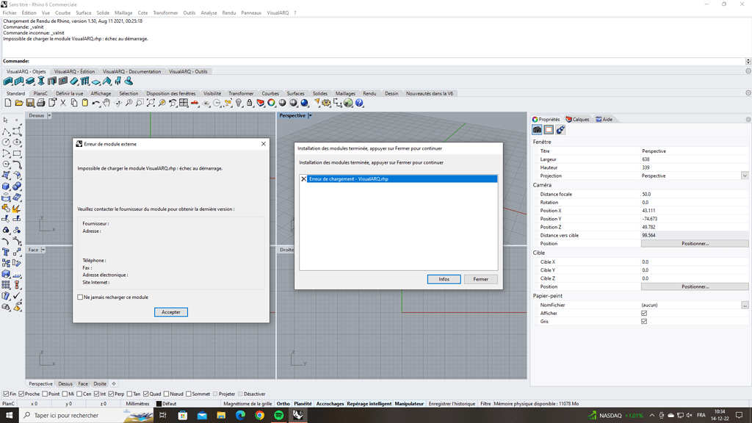Click Fermer in the installation dialog
This screenshot has width=752, height=423.
[x=481, y=279]
